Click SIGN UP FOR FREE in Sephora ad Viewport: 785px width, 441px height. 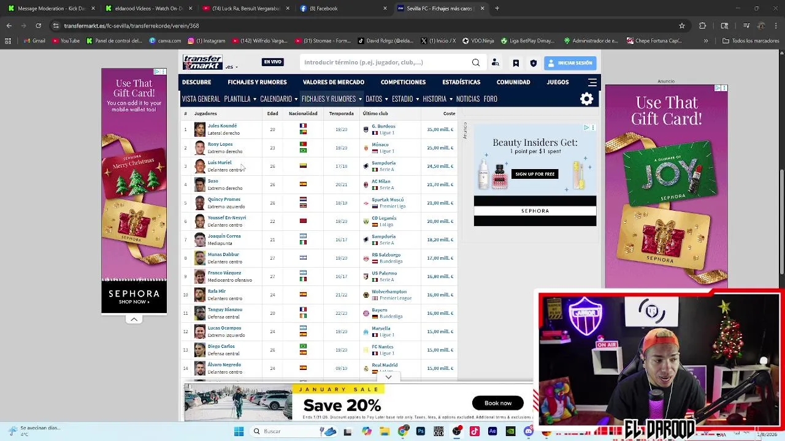pos(535,174)
